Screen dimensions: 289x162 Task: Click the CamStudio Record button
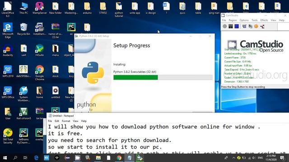pyautogui.click(x=225, y=26)
